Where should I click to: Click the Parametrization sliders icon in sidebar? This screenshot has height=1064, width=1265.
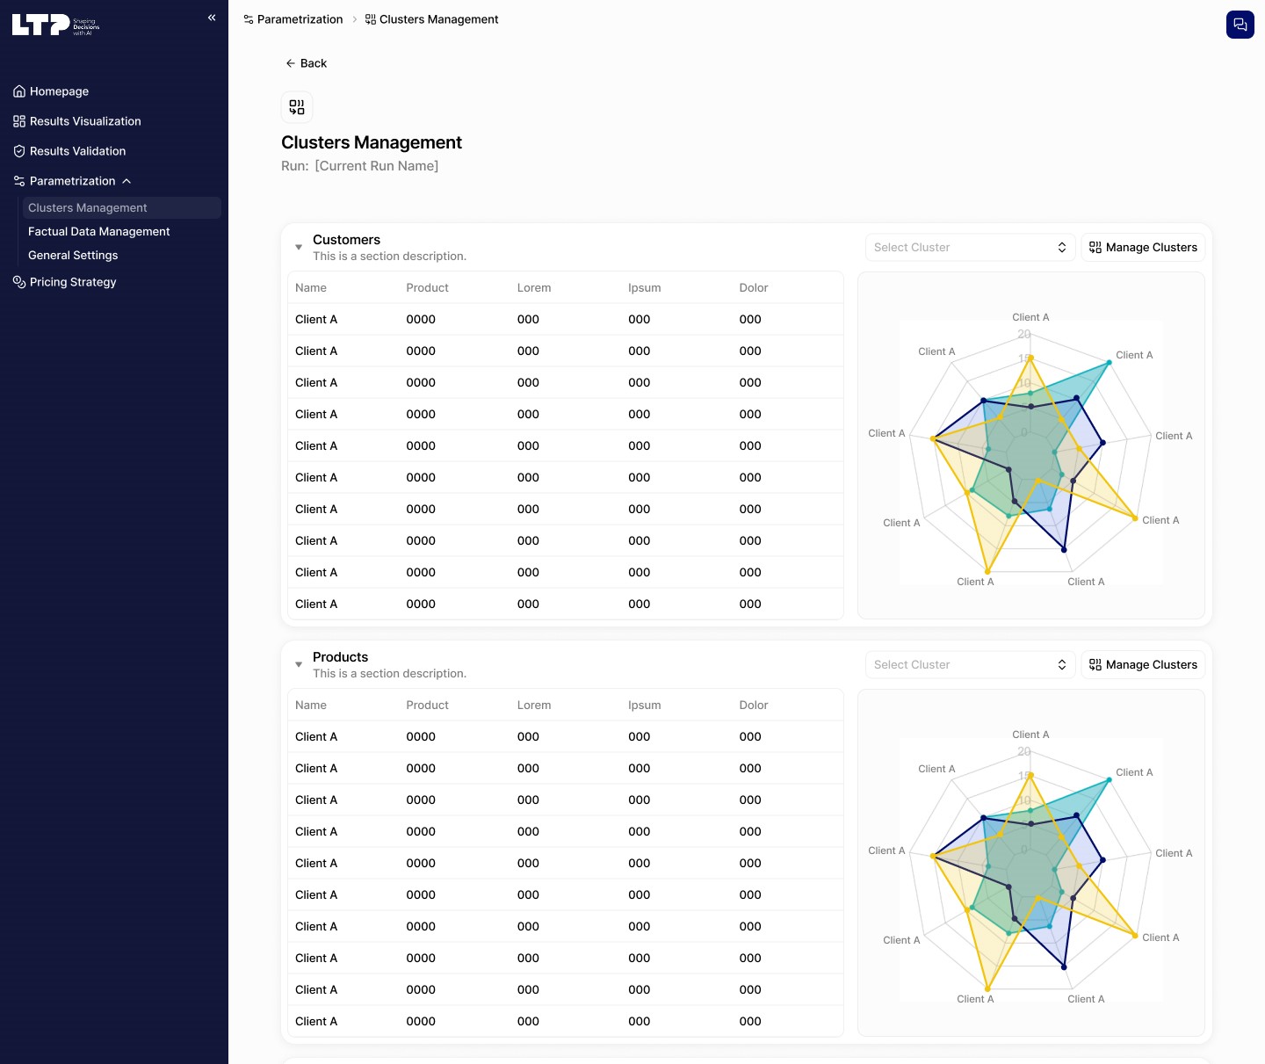(18, 180)
